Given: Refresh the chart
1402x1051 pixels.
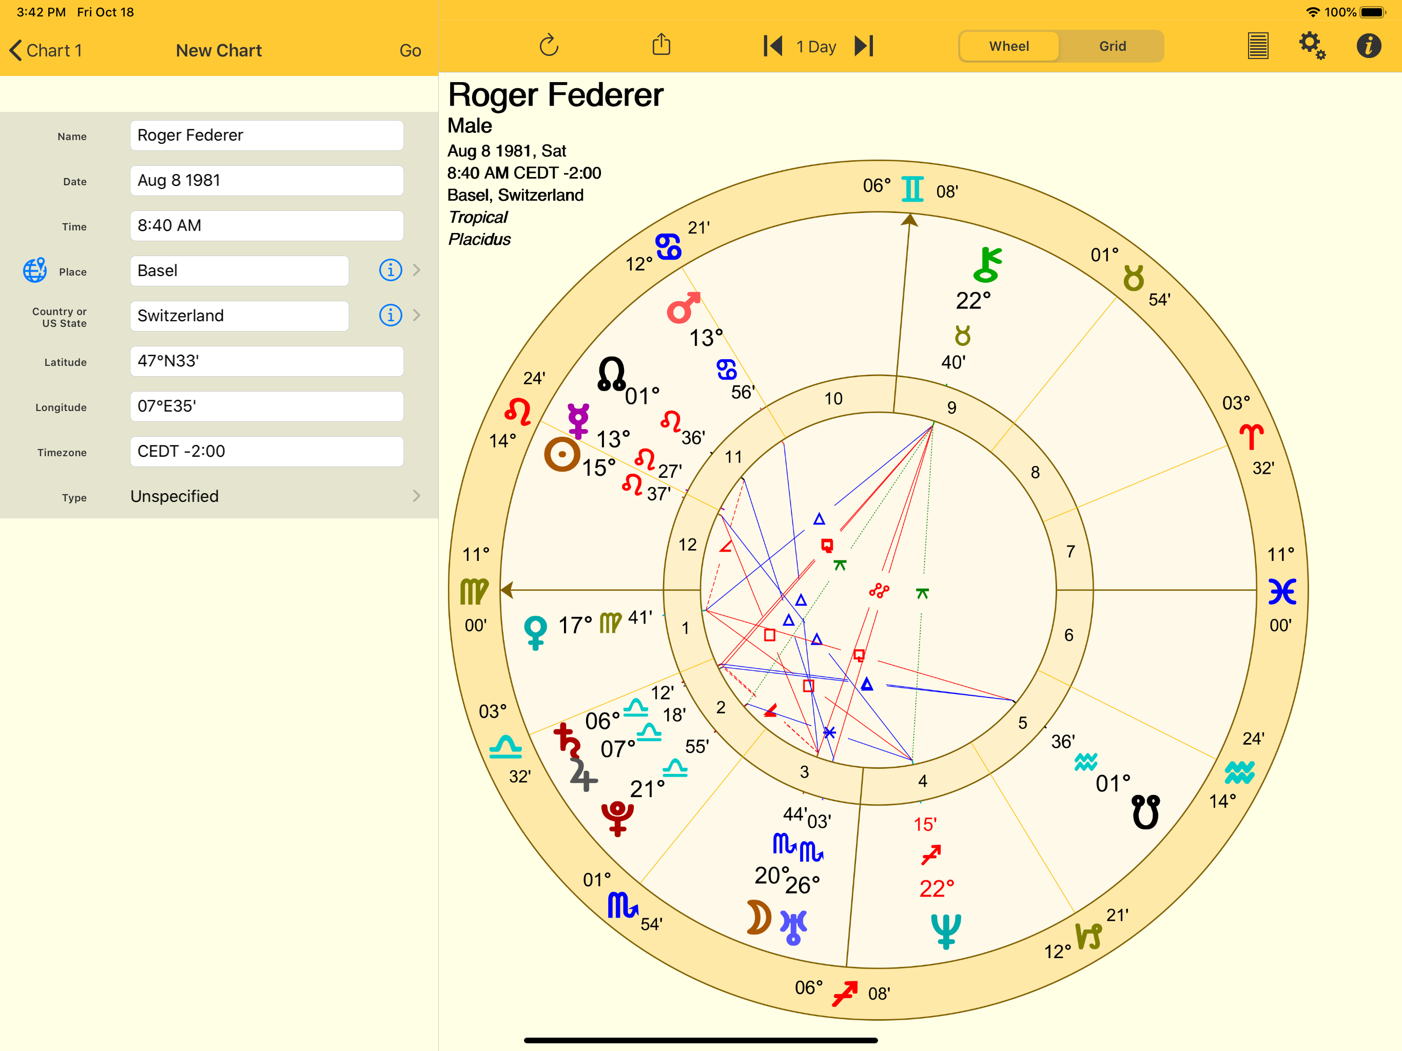Looking at the screenshot, I should (x=549, y=45).
